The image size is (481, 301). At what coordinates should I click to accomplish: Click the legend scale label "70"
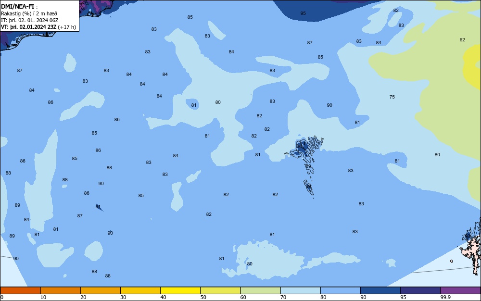click(283, 297)
